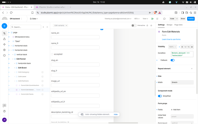Open the Brave Leo AI sparkle icon
This screenshot has width=198, height=124.
[x=191, y=13]
